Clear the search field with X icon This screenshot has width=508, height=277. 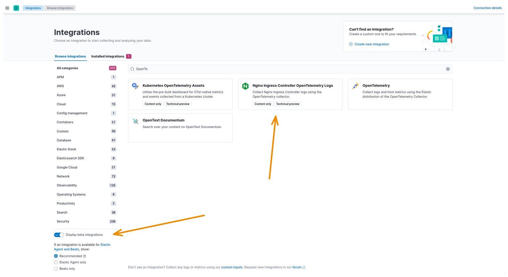[x=448, y=69]
